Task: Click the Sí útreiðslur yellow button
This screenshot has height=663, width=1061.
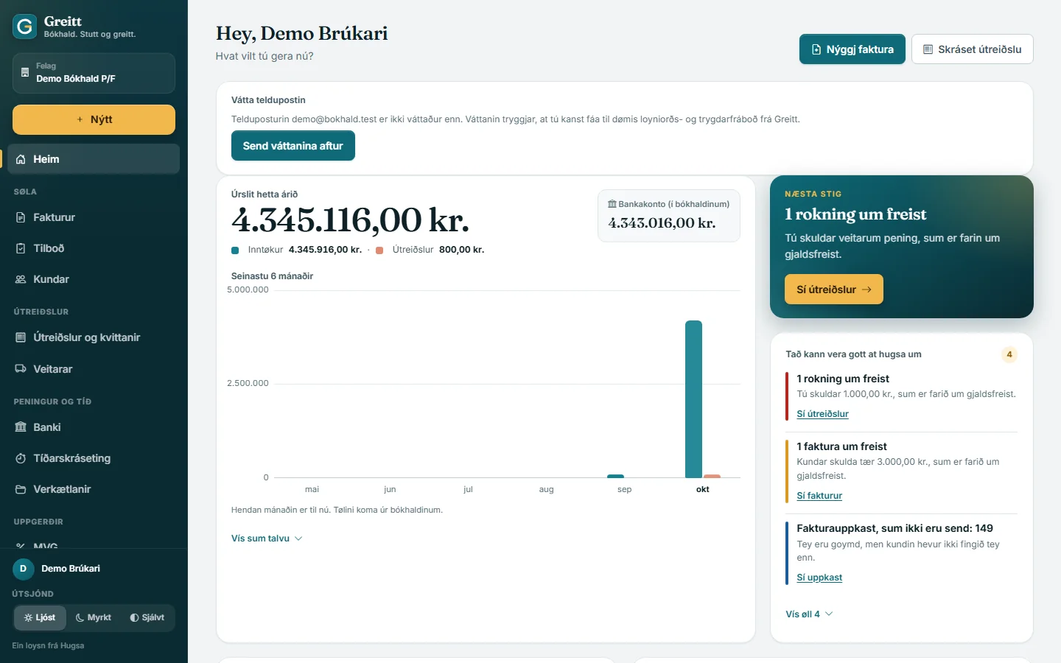Action: pos(834,290)
